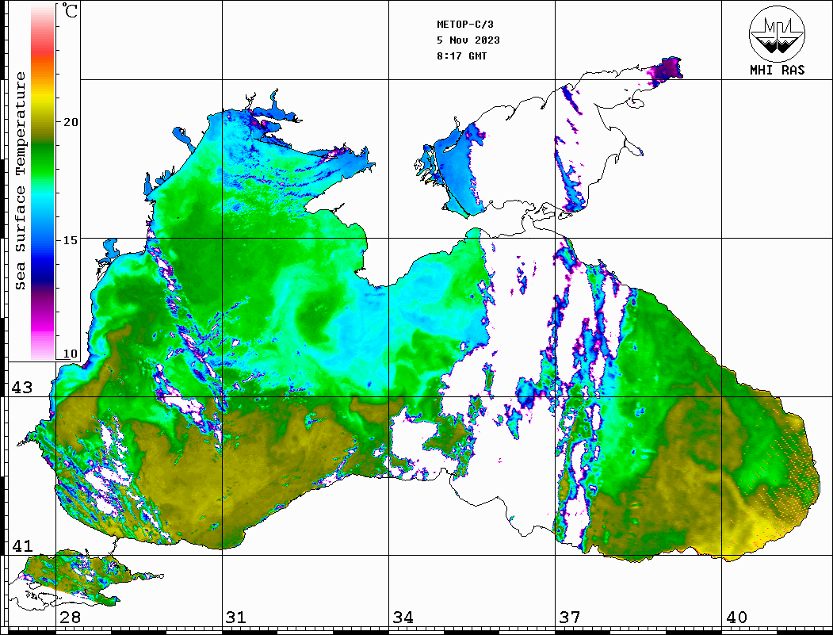
Task: Click longitude label '28'
Action: pos(70,618)
